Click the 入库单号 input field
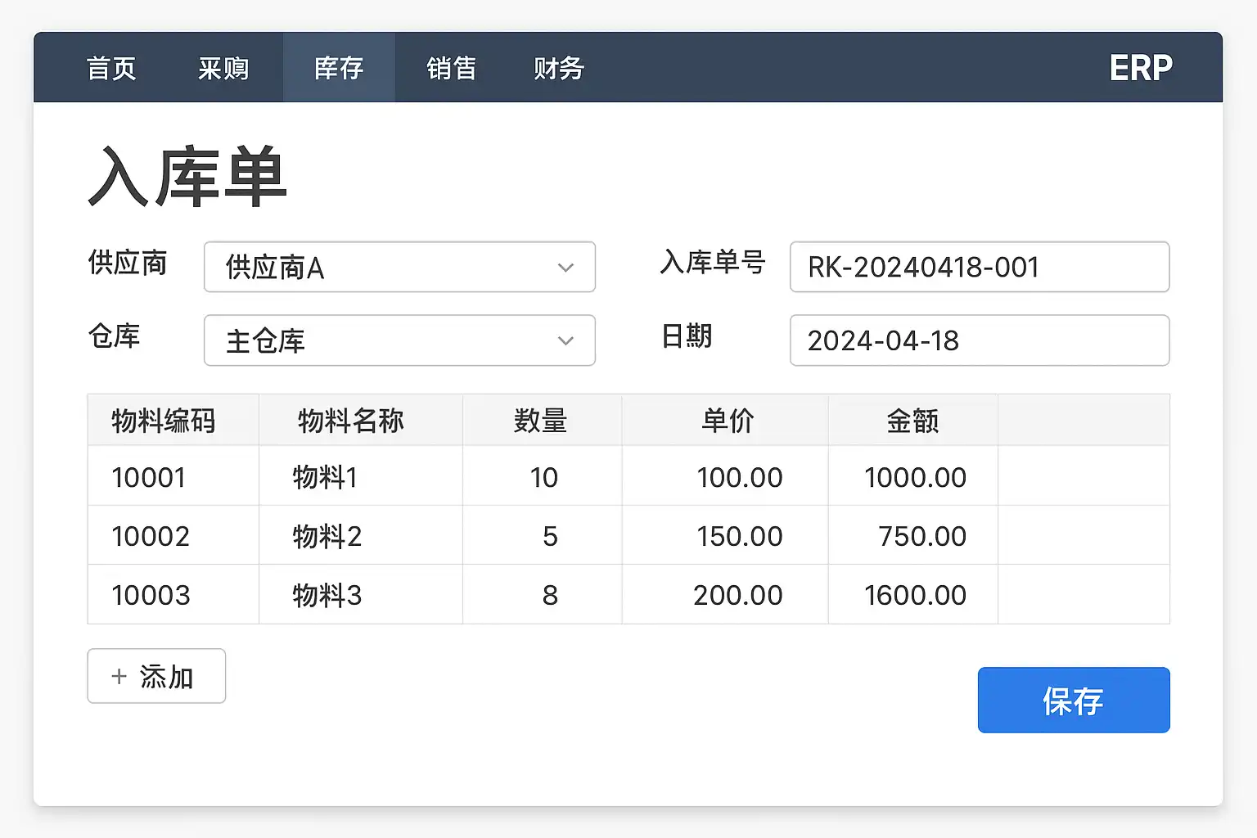1257x838 pixels. 979,267
